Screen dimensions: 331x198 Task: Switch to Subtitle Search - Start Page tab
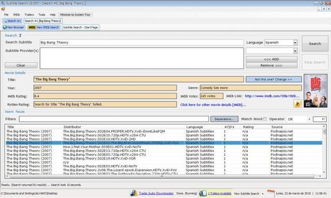(81, 27)
